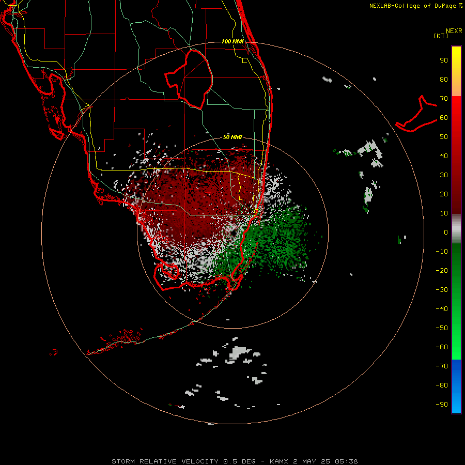The height and width of the screenshot is (465, 465).
Task: Select the 90 value on the velocity scale
Action: (444, 60)
